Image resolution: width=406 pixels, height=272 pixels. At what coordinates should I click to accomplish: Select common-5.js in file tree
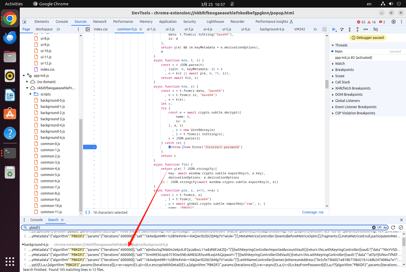tap(50, 175)
